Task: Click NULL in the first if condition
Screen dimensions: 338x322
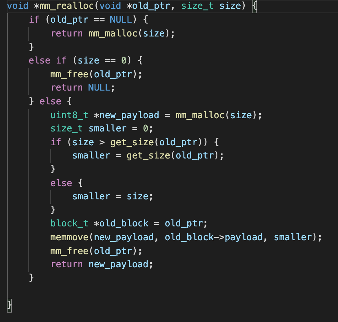Action: pyautogui.click(x=121, y=19)
